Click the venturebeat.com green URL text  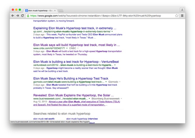[x=73, y=65]
